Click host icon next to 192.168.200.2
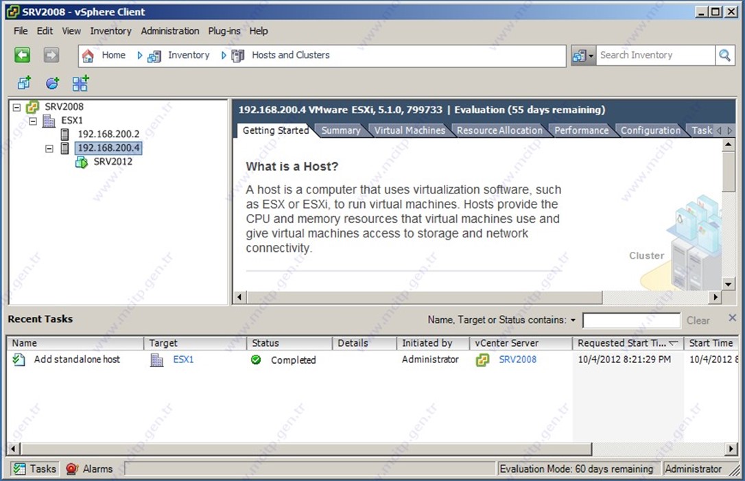This screenshot has height=481, width=745. point(65,134)
